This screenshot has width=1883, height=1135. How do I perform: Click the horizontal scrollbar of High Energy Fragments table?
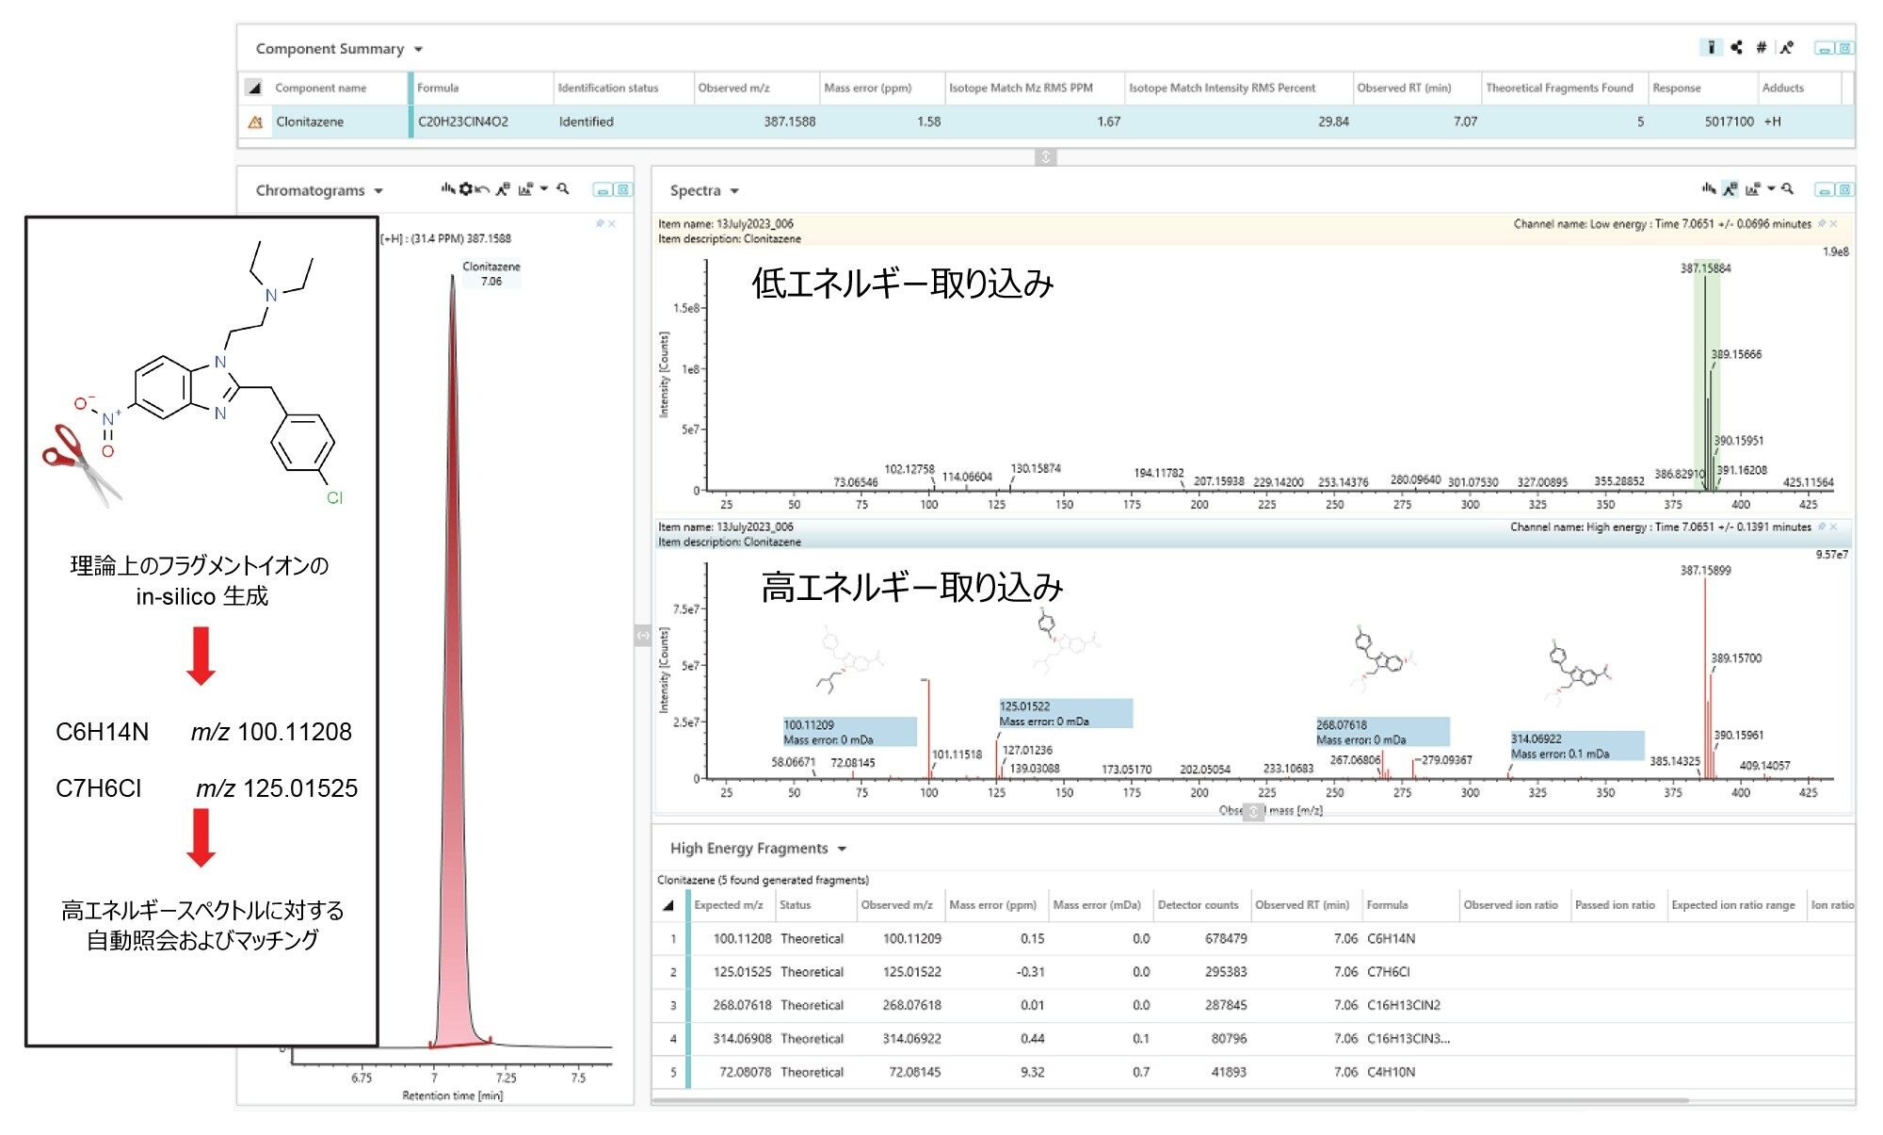(1170, 1100)
